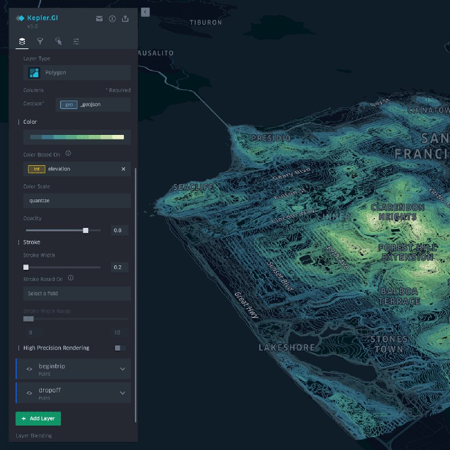450x450 pixels.
Task: Hide the dropoff layer via eye icon
Action: (30, 393)
